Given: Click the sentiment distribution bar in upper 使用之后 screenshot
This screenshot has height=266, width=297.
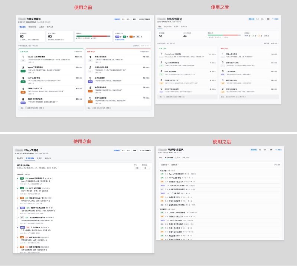Looking at the screenshot, I should pyautogui.click(x=224, y=35).
